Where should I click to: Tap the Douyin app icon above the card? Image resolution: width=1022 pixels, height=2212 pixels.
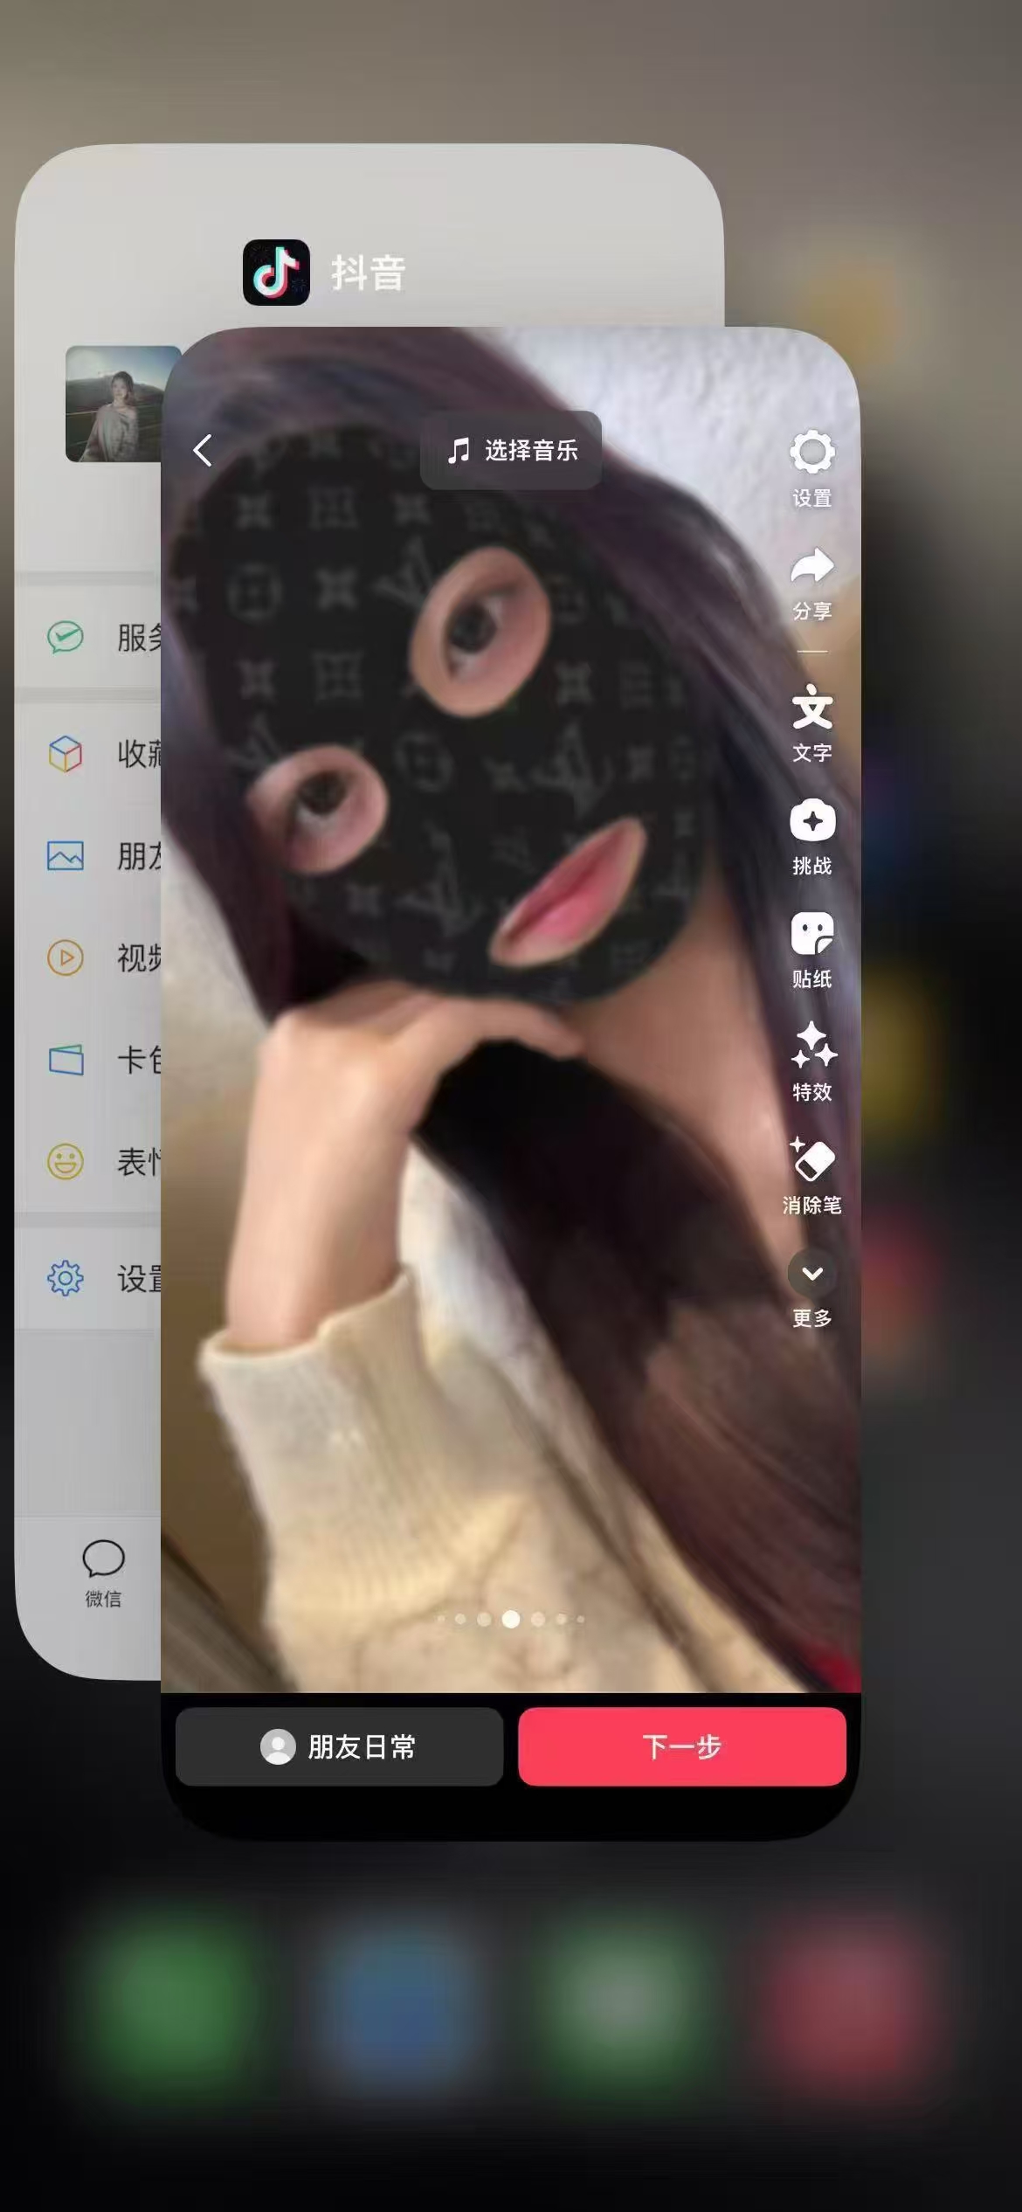276,273
